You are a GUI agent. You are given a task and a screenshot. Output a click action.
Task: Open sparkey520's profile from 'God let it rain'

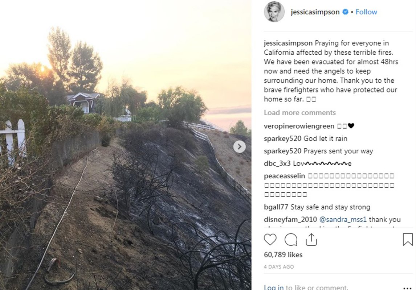[x=282, y=138]
